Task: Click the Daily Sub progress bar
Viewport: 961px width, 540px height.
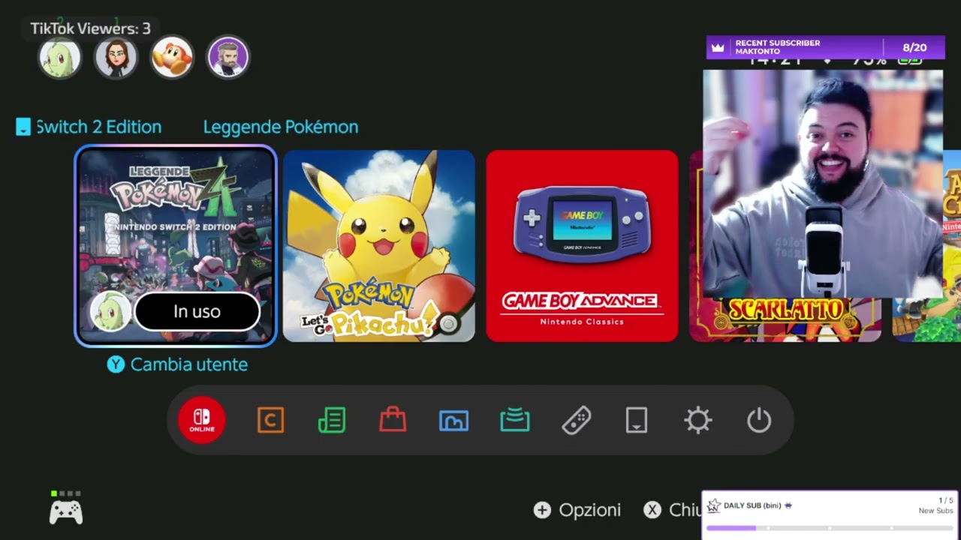Action: click(x=830, y=528)
